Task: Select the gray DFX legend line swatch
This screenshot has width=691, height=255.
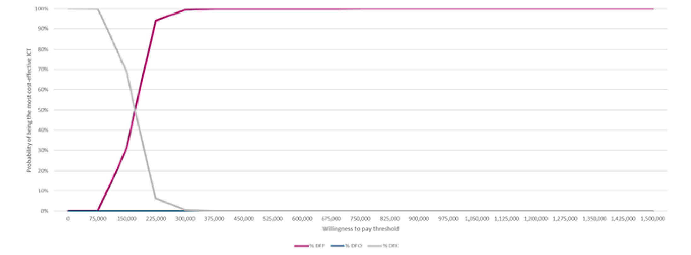Action: [374, 246]
